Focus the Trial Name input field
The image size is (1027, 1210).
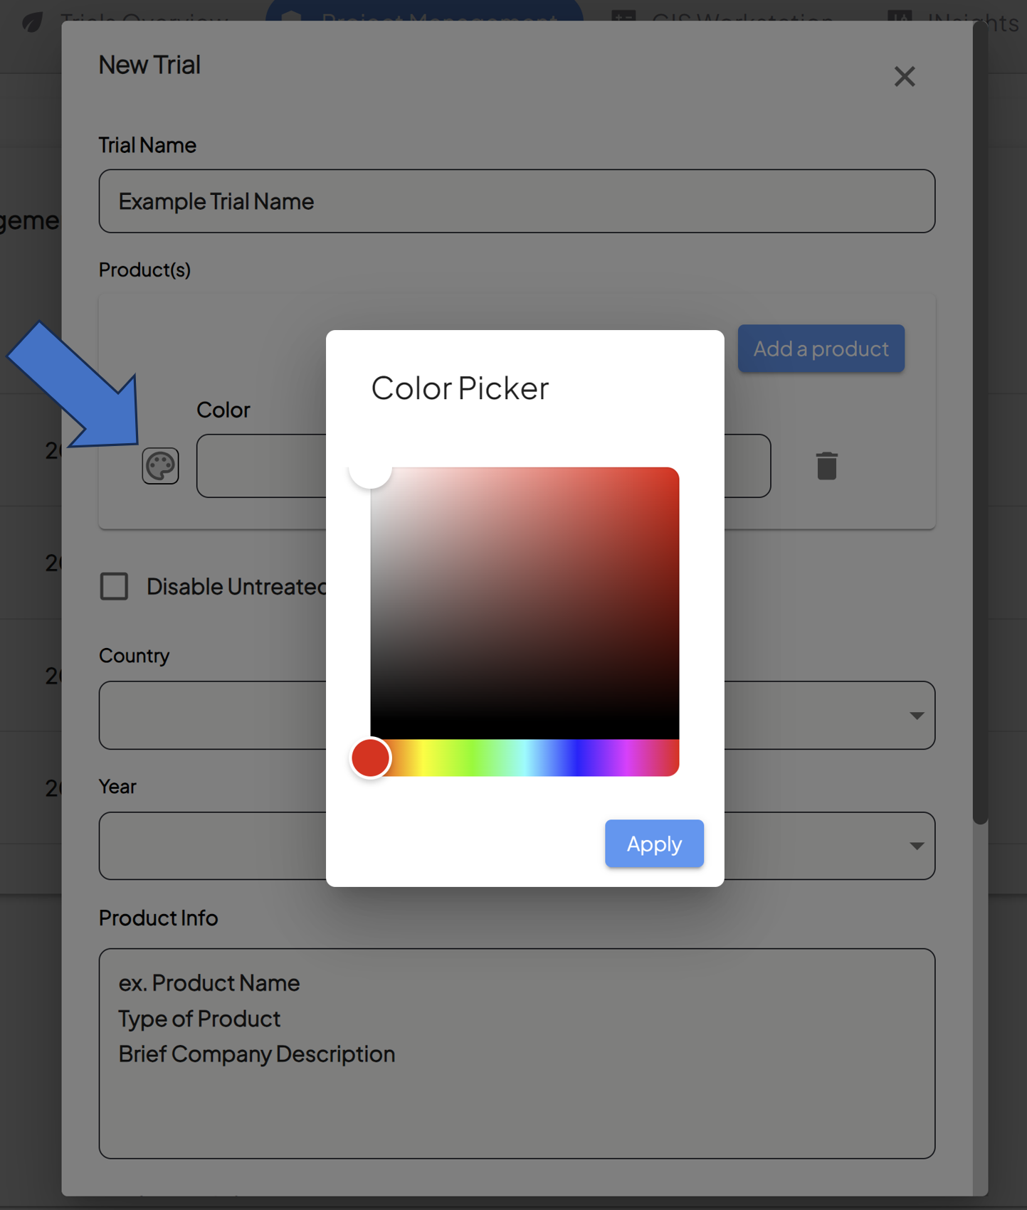pos(517,201)
